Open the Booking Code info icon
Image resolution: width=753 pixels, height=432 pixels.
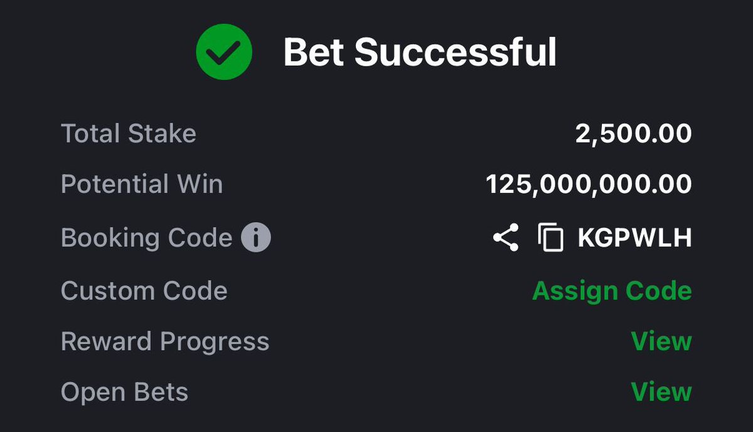click(x=256, y=238)
